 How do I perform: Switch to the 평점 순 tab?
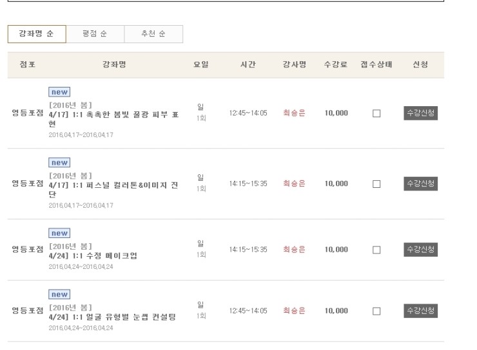(x=95, y=35)
